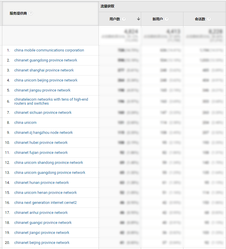Open the plain china unicom link

pyautogui.click(x=25, y=122)
